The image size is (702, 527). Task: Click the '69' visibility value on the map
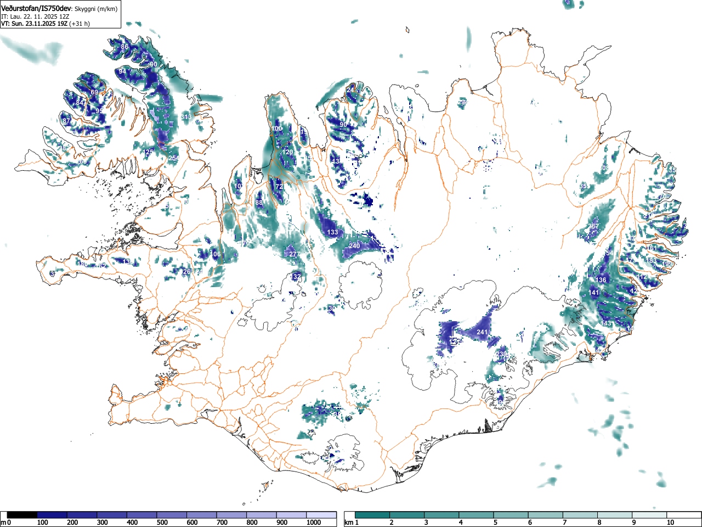[x=94, y=92]
